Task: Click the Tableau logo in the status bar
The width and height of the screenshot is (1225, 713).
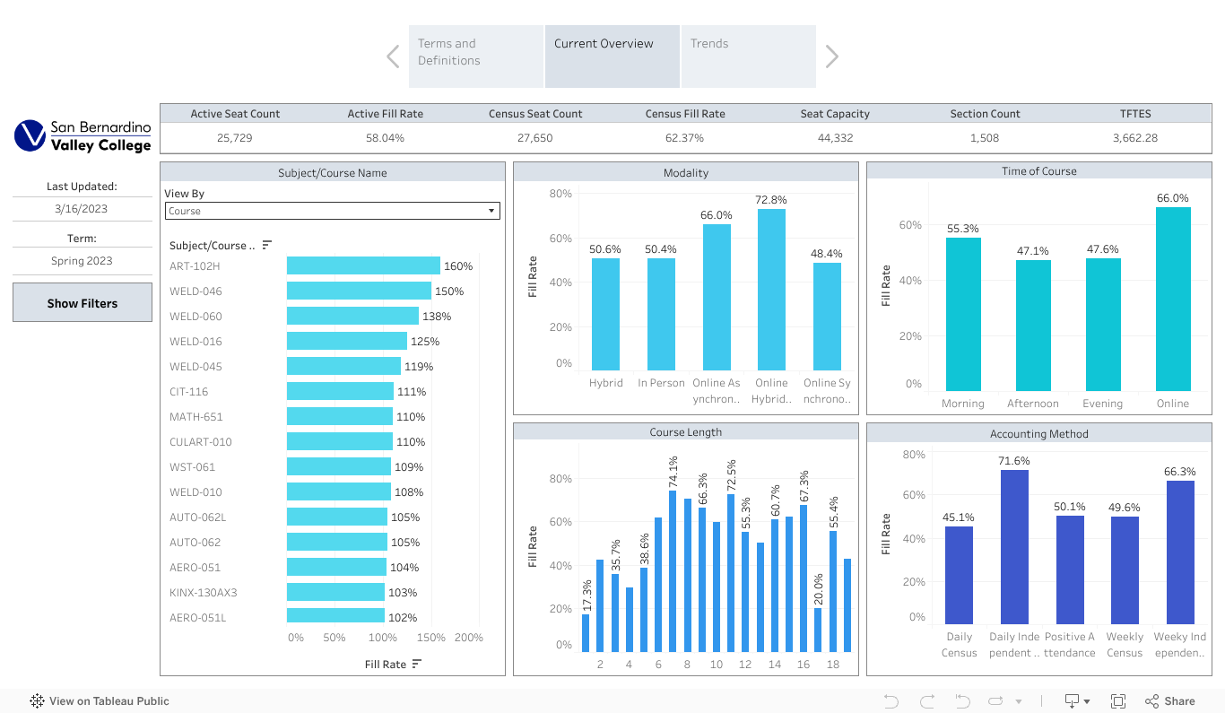Action: pos(36,700)
